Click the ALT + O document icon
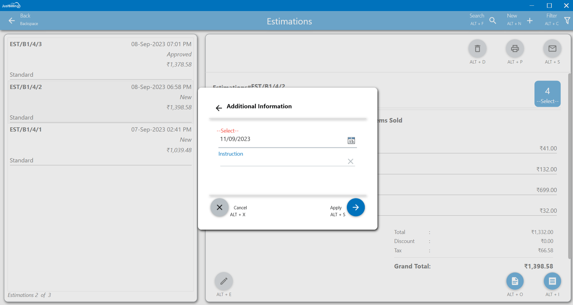The width and height of the screenshot is (573, 305). coord(515,281)
